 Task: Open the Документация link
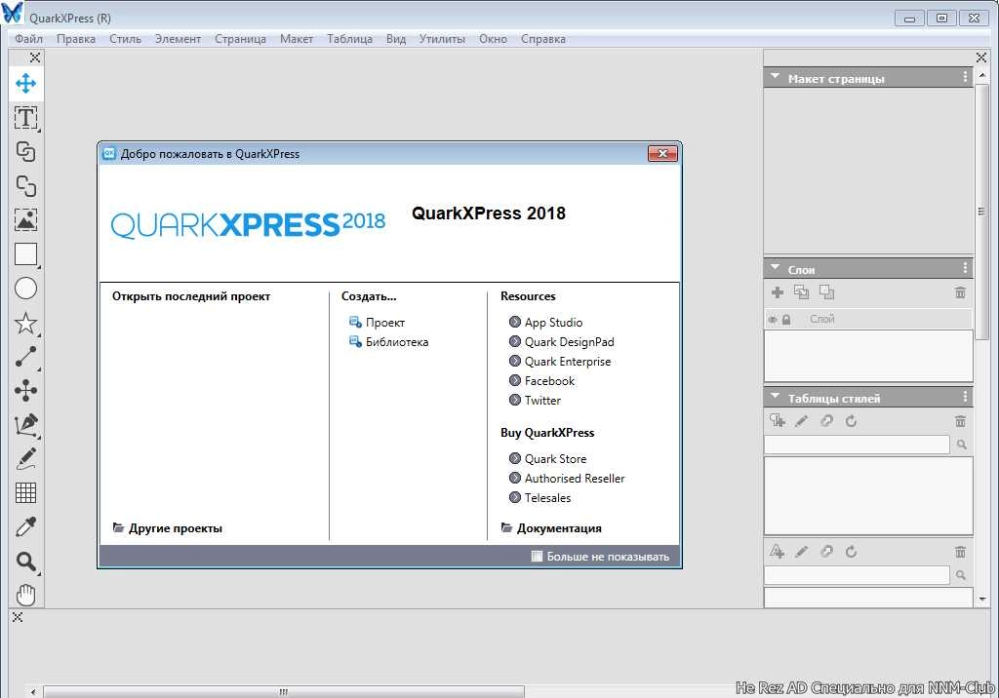[x=551, y=528]
